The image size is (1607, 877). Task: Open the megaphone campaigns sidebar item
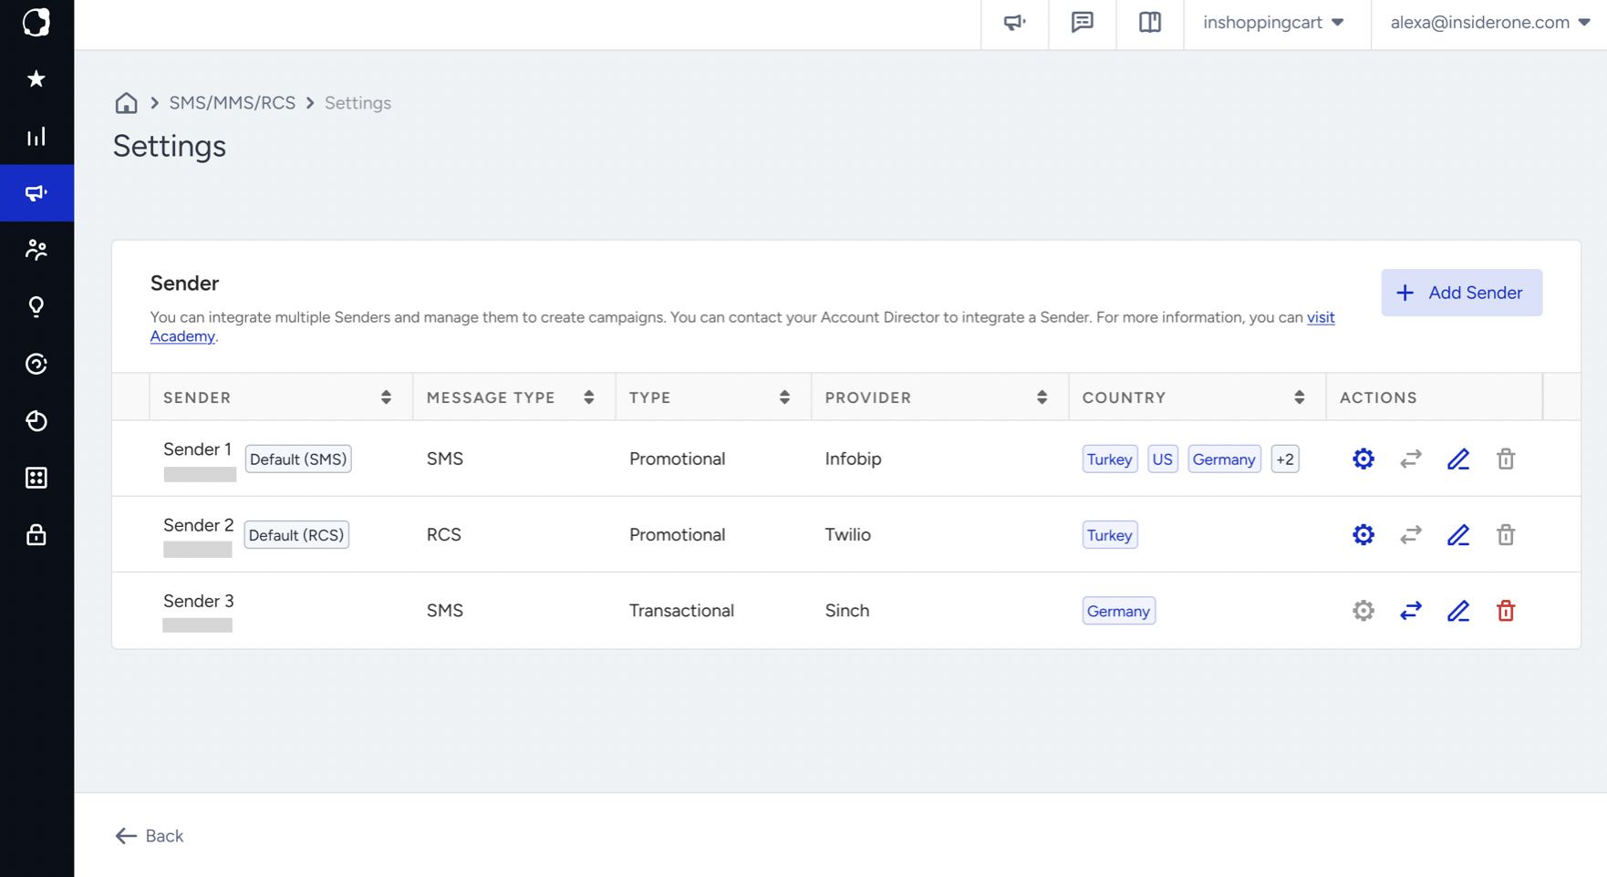point(36,193)
